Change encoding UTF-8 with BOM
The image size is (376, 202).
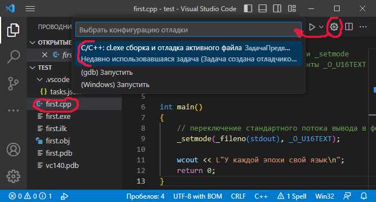[198, 196]
